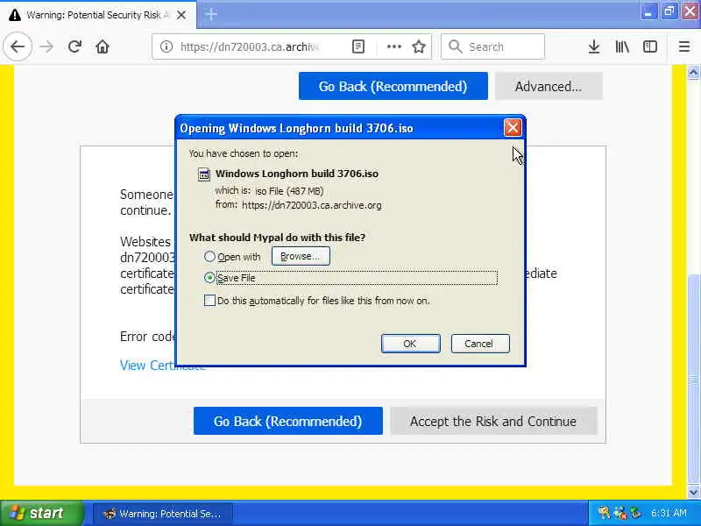Click the search magnifier icon
Screen dimensions: 701x526
pos(455,46)
